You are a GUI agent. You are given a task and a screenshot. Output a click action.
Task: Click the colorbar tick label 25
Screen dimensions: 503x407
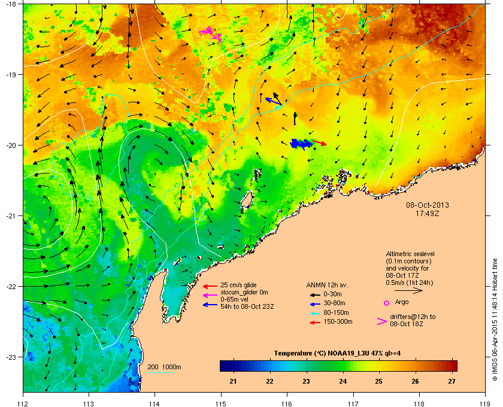click(379, 381)
